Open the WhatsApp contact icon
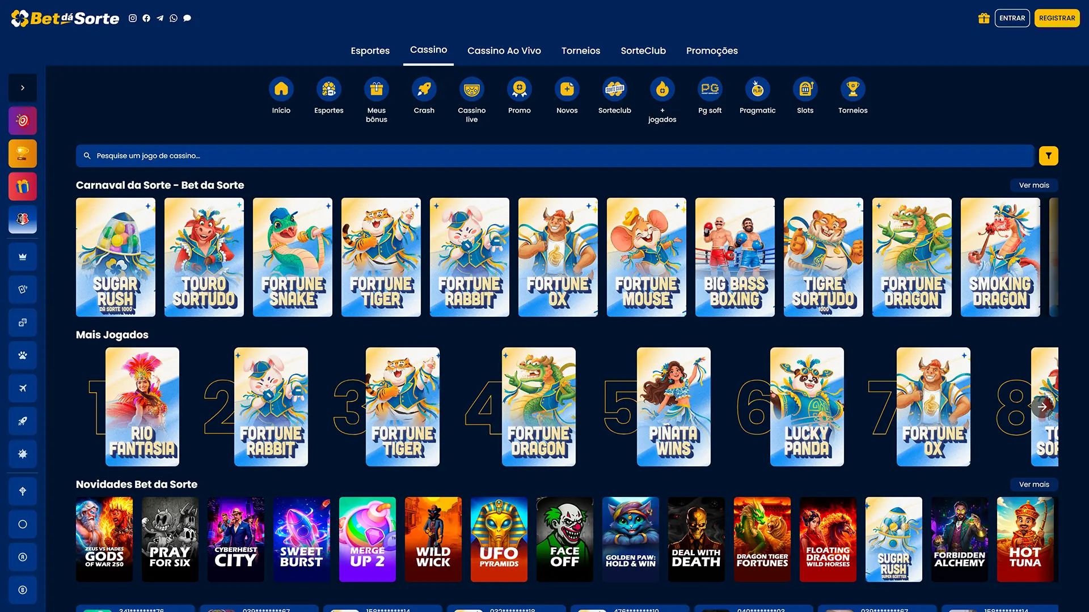Image resolution: width=1089 pixels, height=612 pixels. click(174, 18)
